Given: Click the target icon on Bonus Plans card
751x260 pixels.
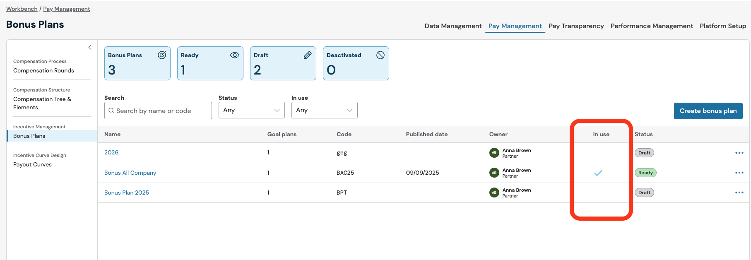Looking at the screenshot, I should pos(162,55).
